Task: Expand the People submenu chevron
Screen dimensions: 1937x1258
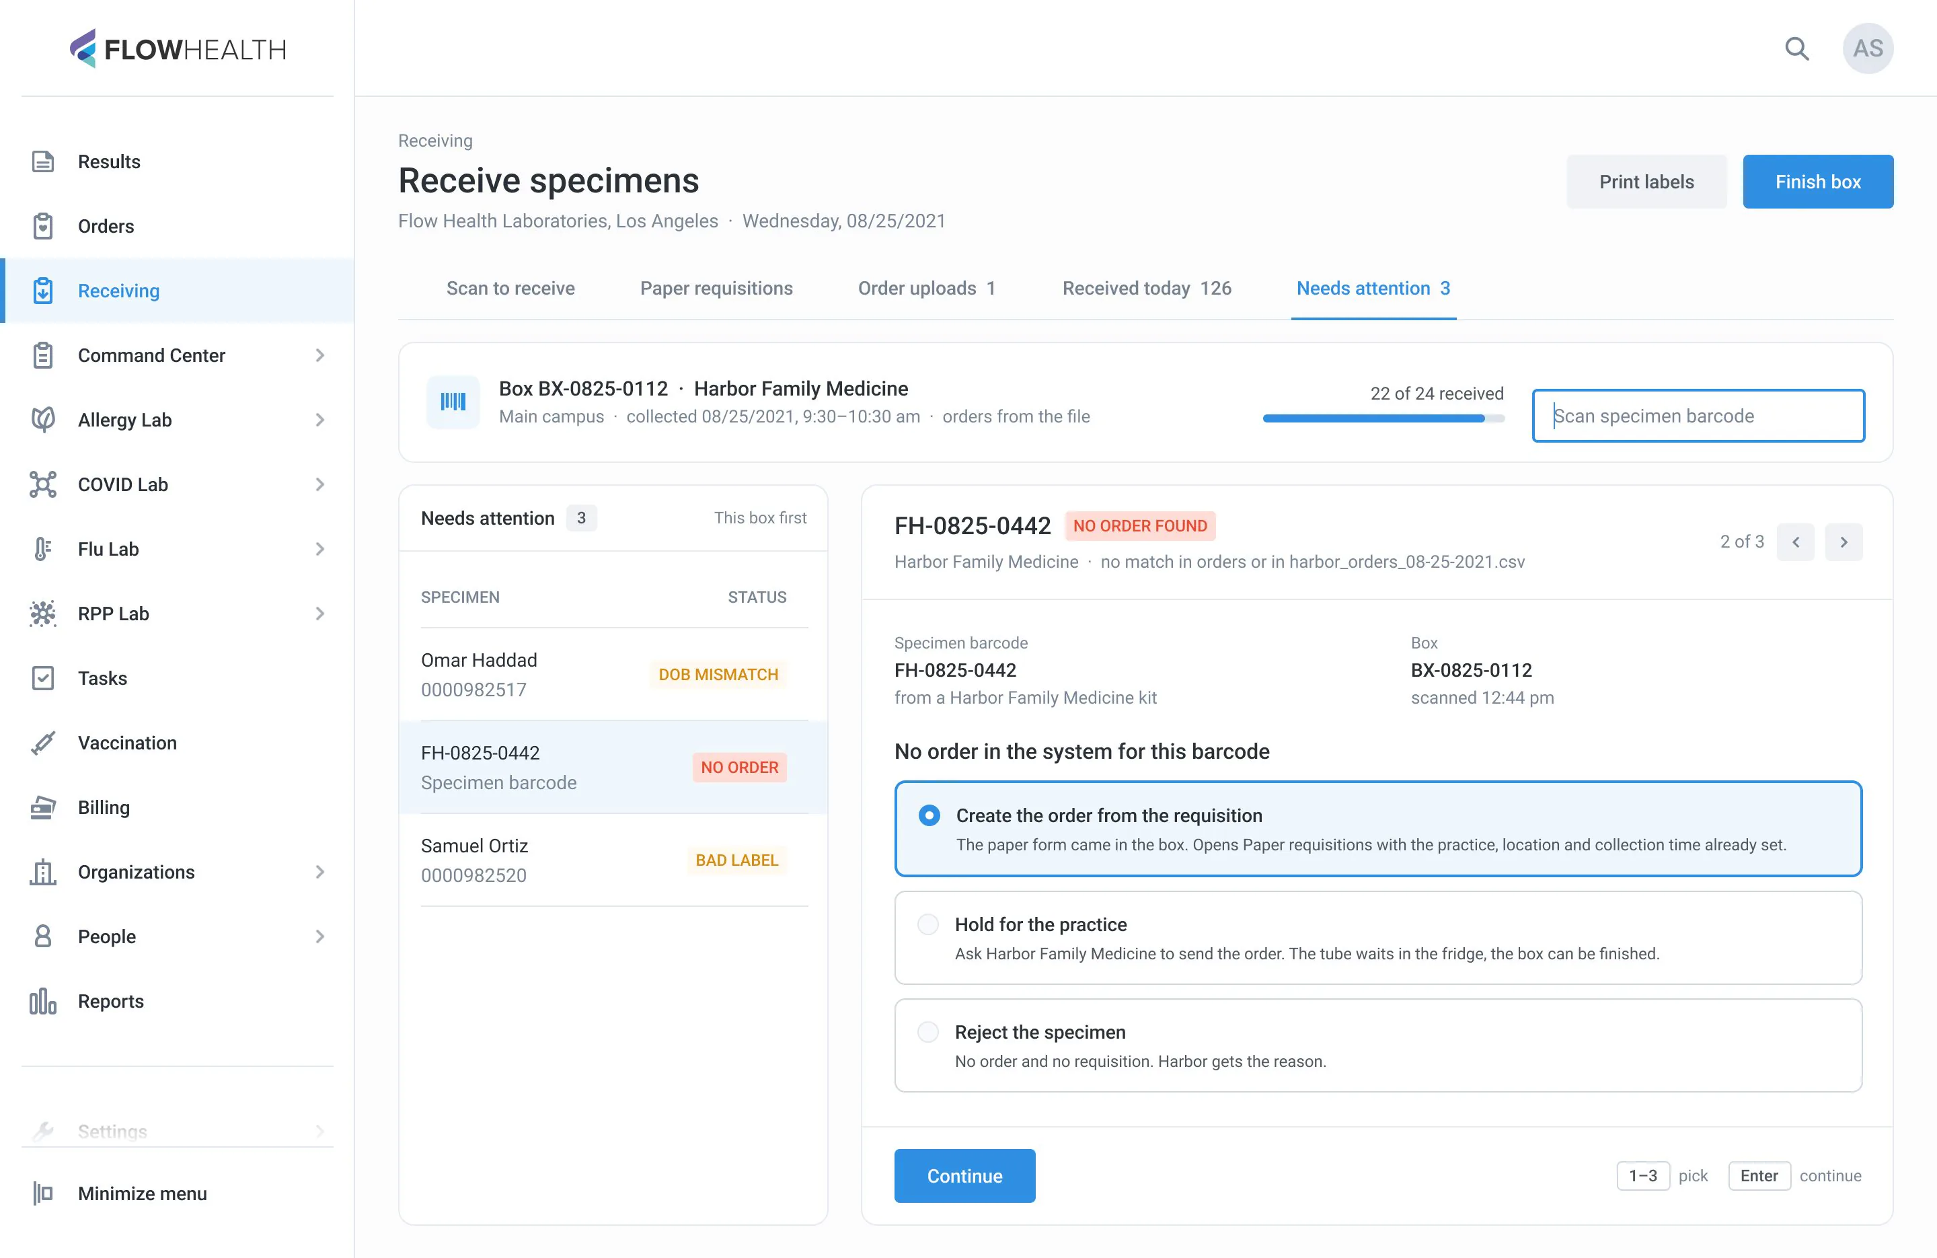Action: [x=320, y=936]
